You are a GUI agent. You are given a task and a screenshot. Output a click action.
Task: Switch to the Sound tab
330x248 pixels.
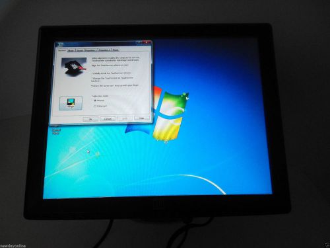coord(80,50)
